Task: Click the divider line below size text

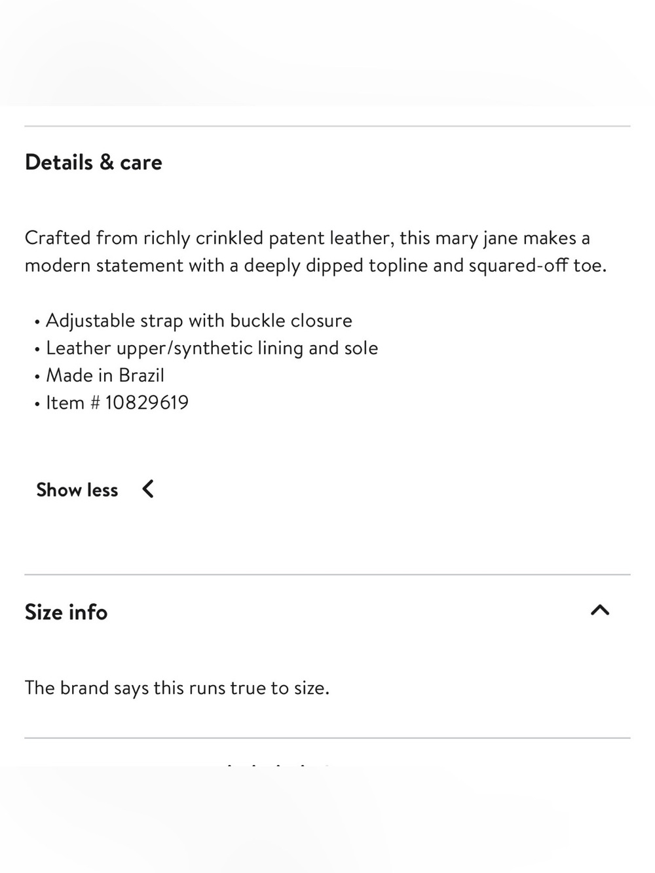Action: [327, 738]
